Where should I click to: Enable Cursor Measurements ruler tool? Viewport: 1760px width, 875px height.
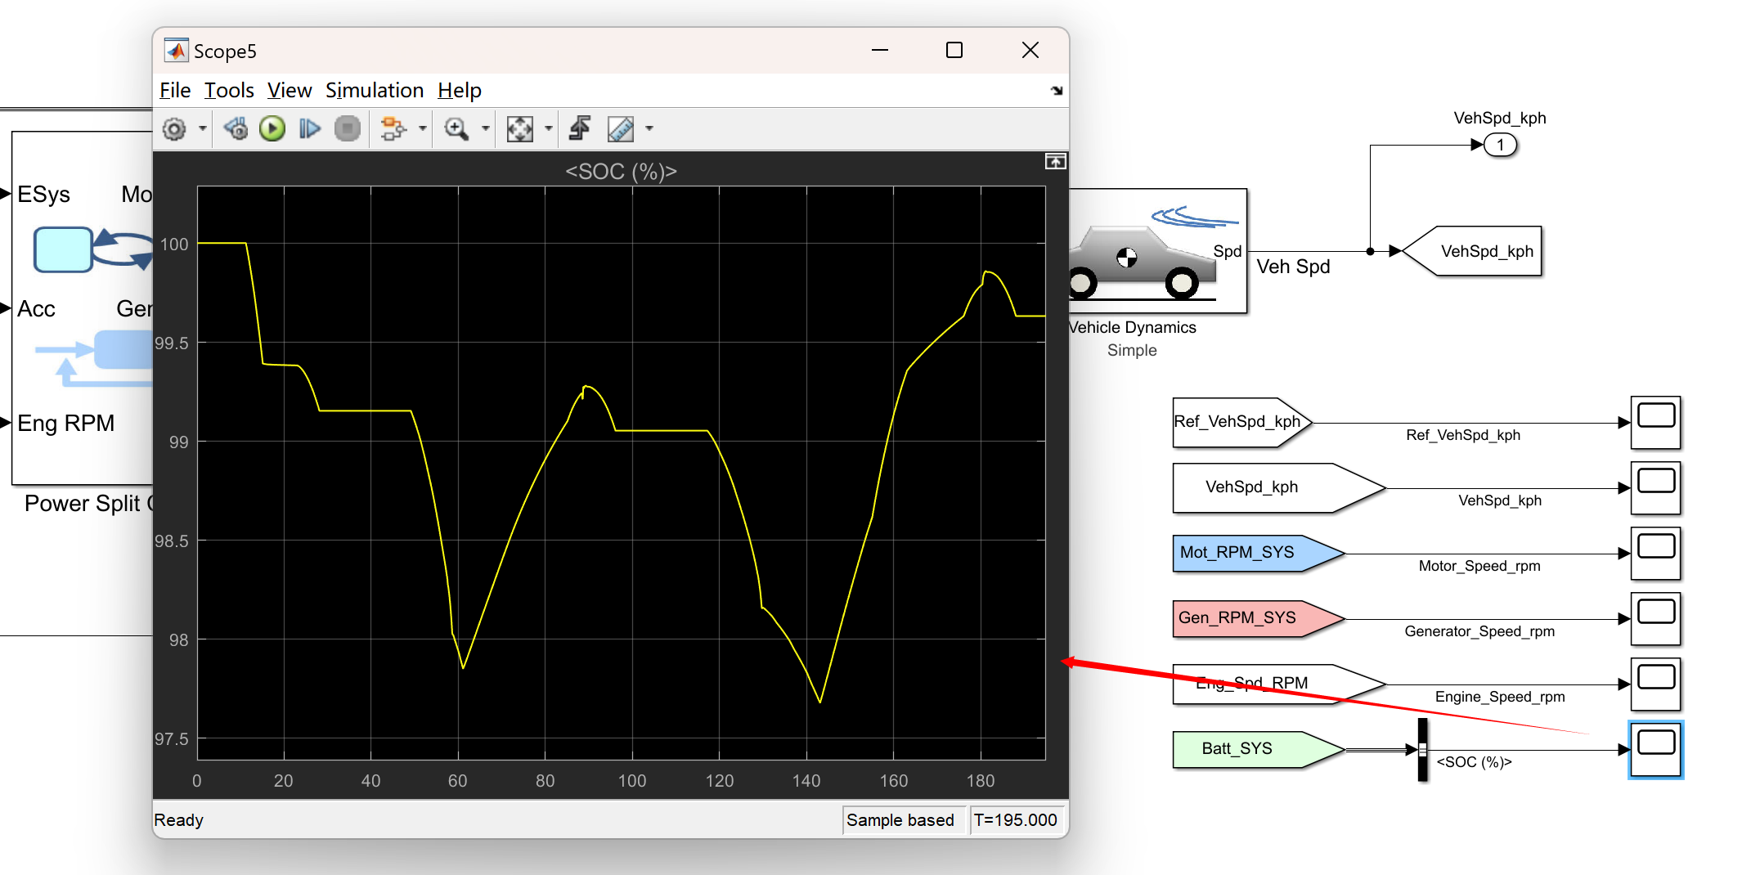620,128
